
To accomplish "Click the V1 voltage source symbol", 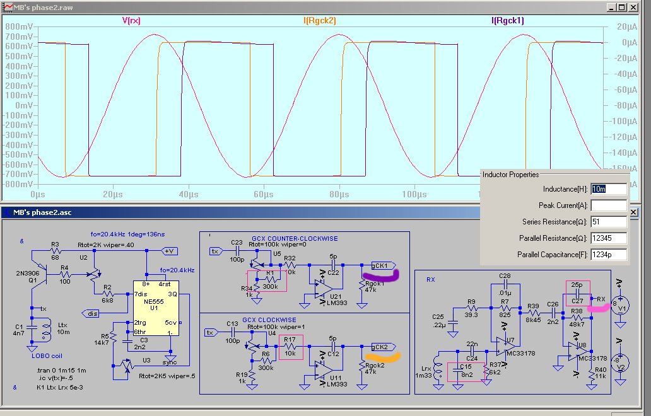I will coord(620,305).
